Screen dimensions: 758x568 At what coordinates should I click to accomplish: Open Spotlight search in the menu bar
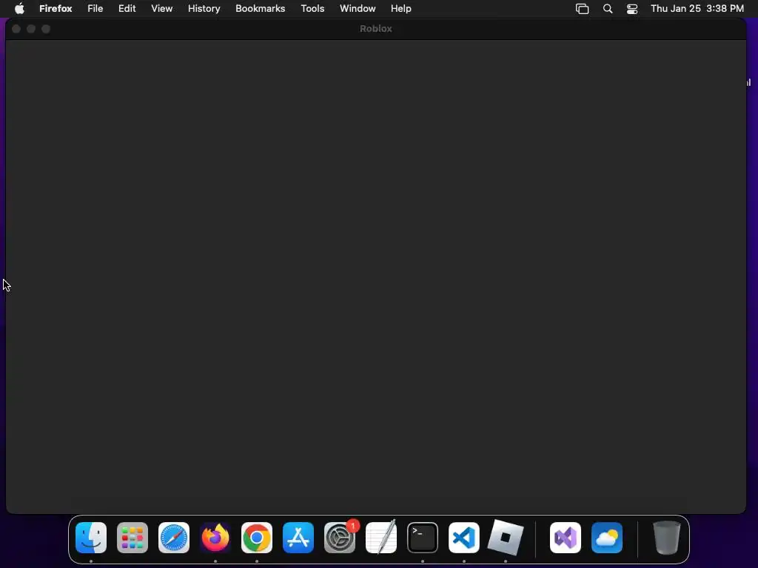coord(608,9)
